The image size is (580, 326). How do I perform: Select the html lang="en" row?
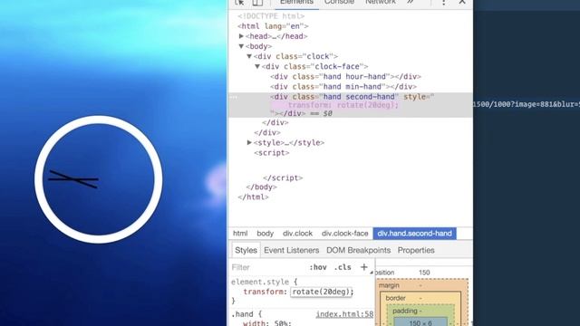tap(273, 26)
